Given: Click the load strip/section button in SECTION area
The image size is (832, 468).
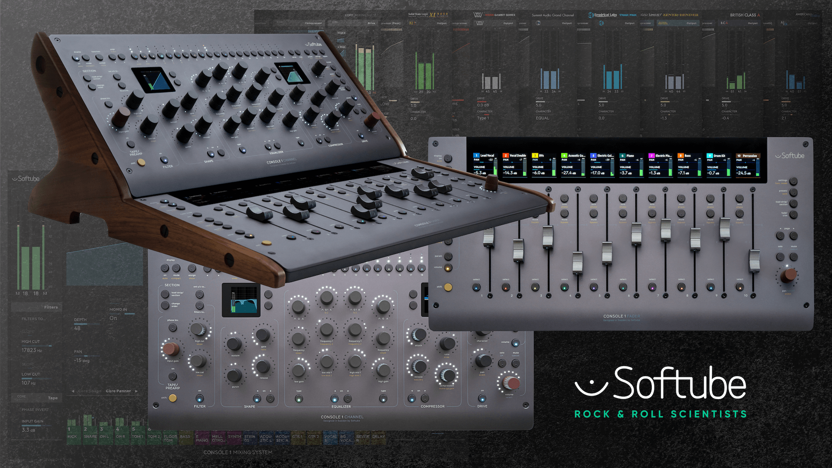Looking at the screenshot, I should coord(165,294).
